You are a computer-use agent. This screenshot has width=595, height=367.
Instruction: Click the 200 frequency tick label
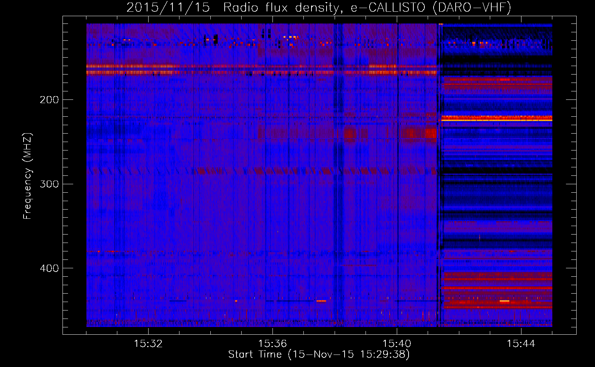(49, 100)
